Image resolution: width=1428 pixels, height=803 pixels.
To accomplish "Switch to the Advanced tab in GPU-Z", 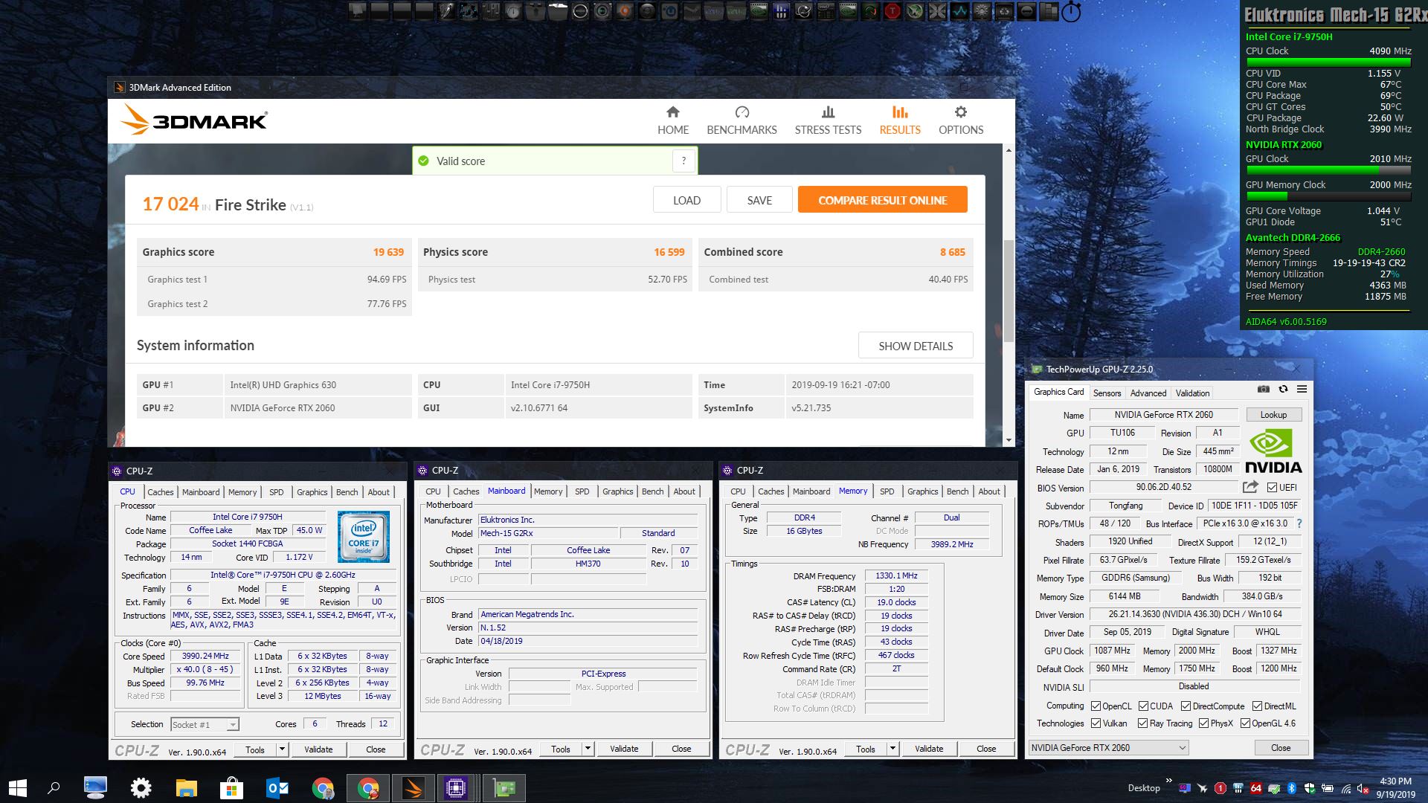I will tap(1148, 393).
